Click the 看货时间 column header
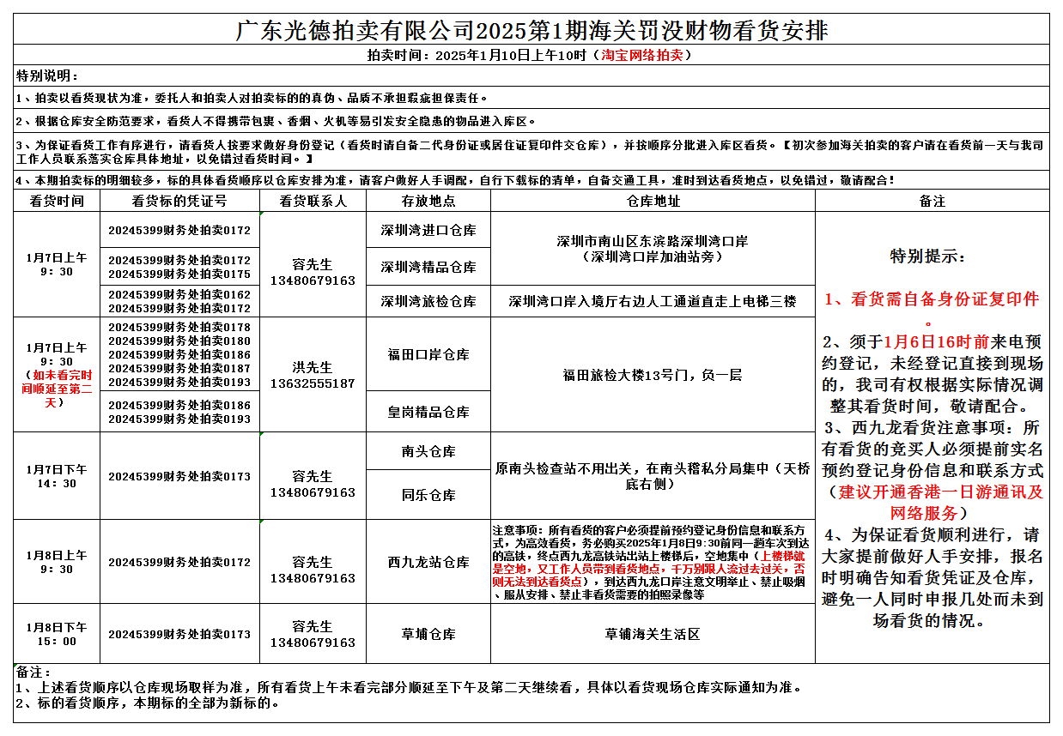The image size is (1063, 736). point(57,201)
